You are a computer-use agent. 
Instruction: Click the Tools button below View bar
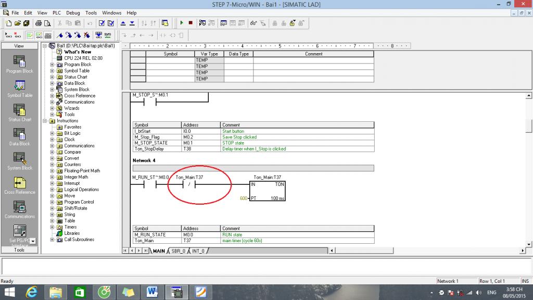(x=19, y=249)
